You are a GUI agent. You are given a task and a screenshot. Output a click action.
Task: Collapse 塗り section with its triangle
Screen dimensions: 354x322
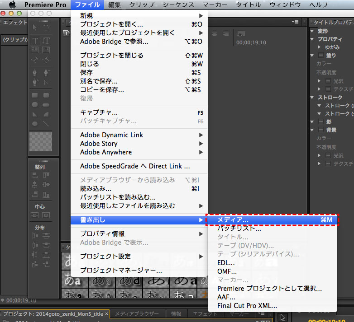[312, 56]
